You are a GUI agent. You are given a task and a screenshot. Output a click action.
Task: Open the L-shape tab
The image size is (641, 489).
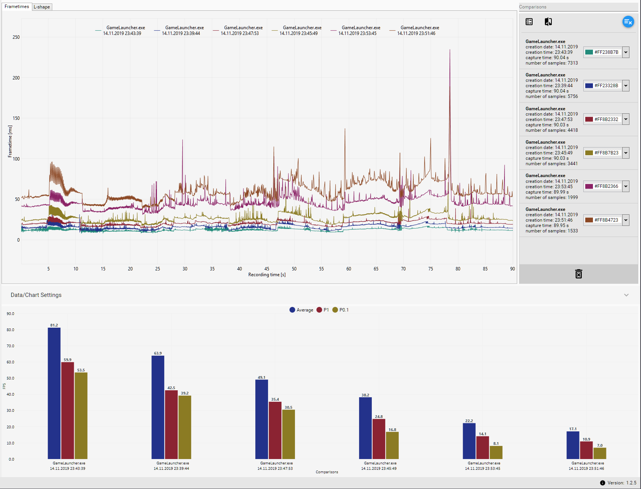click(42, 7)
